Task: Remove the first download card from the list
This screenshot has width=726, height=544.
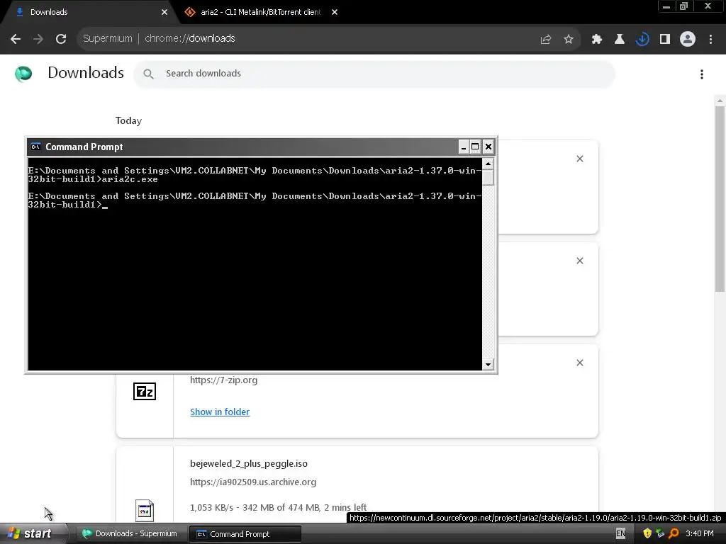Action: (580, 159)
